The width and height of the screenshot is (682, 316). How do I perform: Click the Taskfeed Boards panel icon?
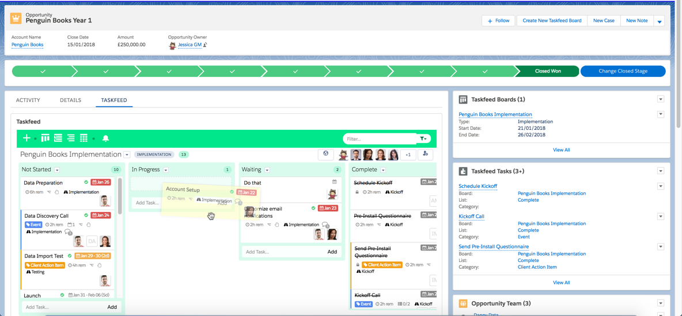463,99
